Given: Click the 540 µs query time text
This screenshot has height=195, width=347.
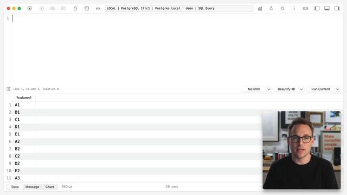Looking at the screenshot, I should tap(67, 187).
